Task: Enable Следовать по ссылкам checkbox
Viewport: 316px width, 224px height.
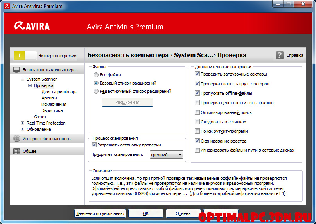Action: [197, 122]
